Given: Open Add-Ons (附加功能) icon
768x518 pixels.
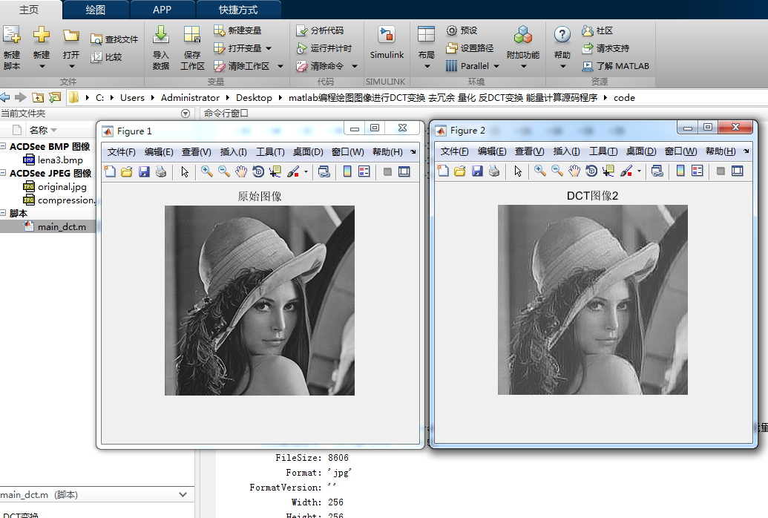Looking at the screenshot, I should point(523,36).
